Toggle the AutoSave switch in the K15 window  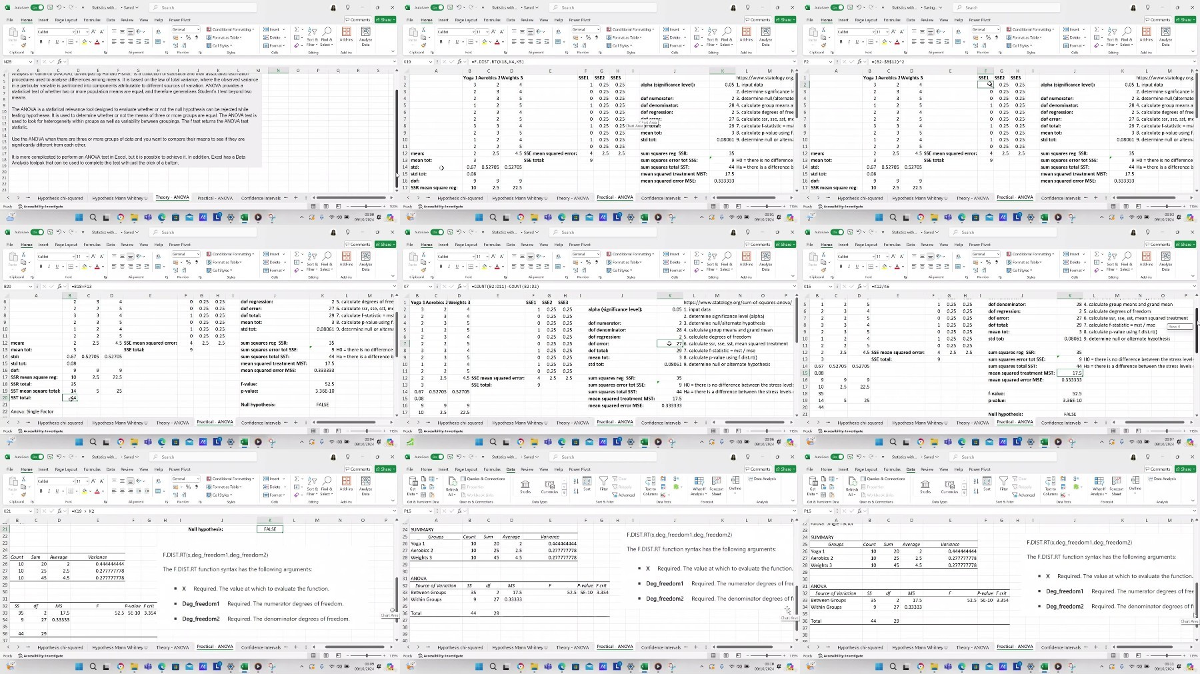pos(837,232)
